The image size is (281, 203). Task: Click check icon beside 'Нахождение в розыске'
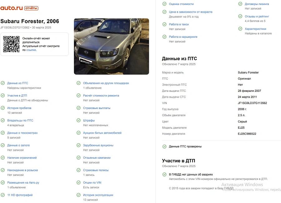pos(3,170)
